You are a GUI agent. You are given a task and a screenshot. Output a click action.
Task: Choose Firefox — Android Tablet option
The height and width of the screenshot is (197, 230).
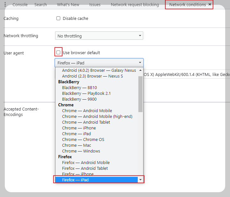97,168
